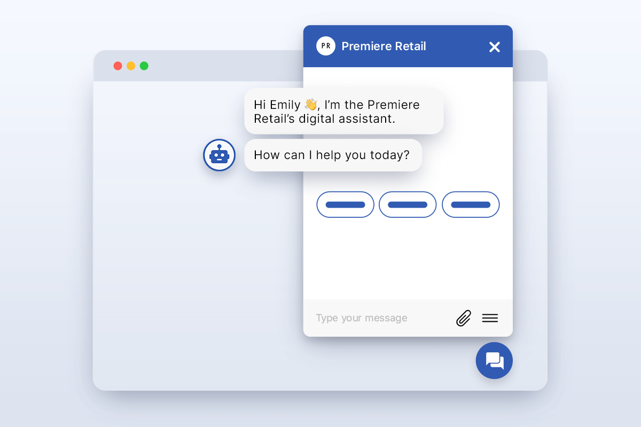Click the How can I help you bubble
Screen dimensions: 641x427
[x=333, y=155]
